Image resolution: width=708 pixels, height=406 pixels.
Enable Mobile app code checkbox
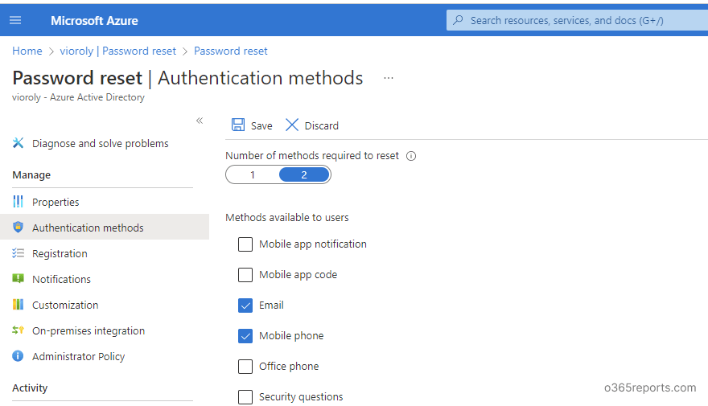(x=245, y=275)
